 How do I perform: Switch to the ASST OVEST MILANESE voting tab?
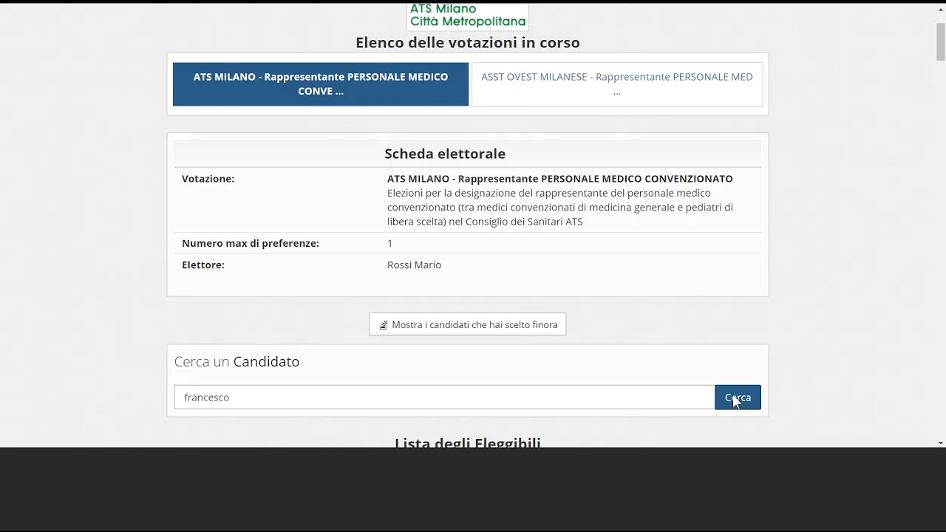tap(617, 84)
